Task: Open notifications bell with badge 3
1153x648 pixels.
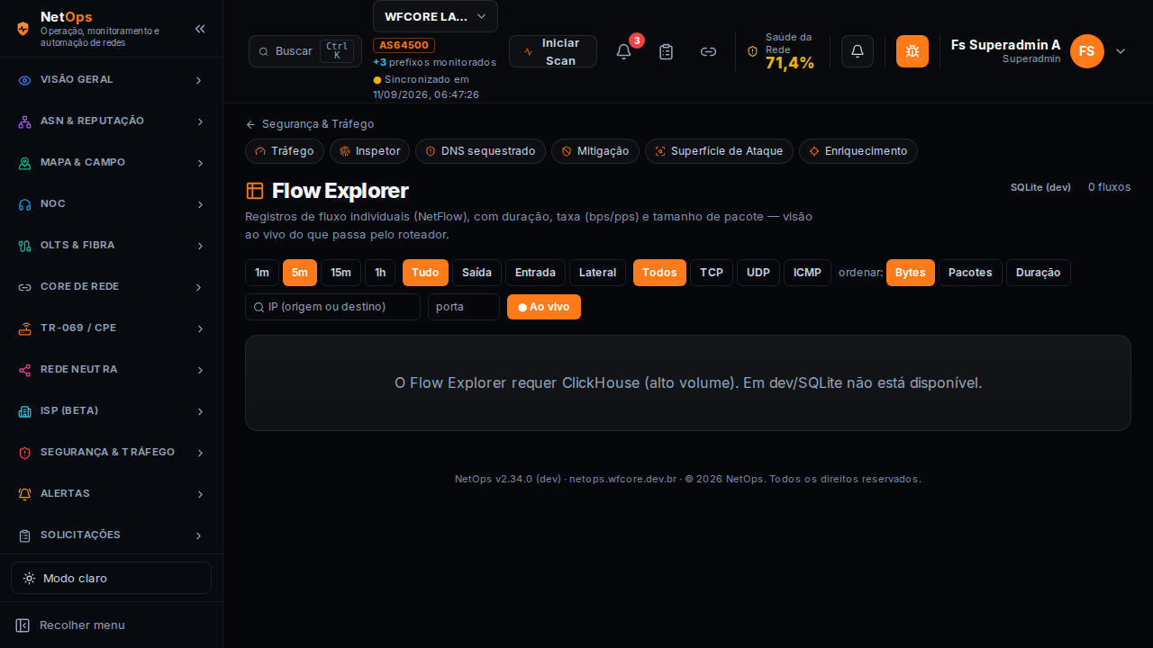Action: pos(623,51)
